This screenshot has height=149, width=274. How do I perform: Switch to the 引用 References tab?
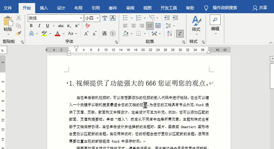point(95,8)
